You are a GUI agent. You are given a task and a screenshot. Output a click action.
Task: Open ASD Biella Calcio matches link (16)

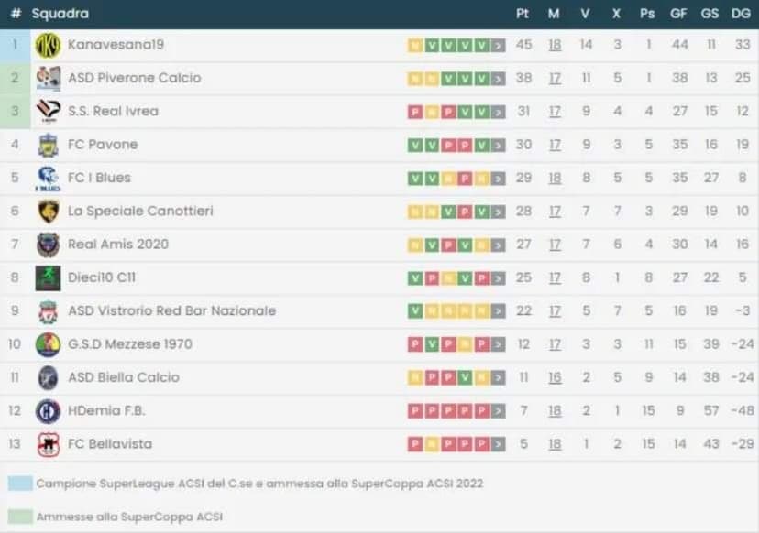tap(555, 377)
